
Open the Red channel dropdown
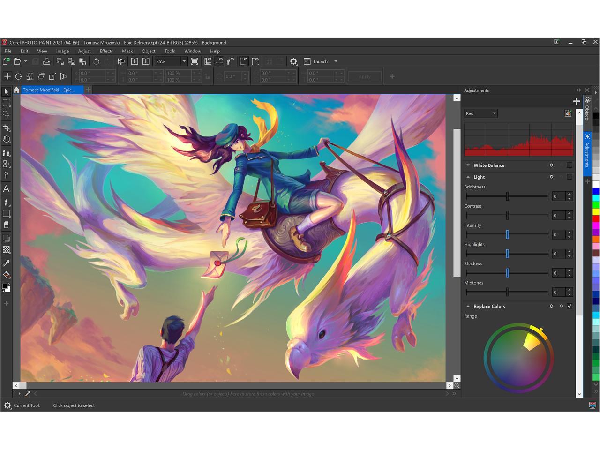click(x=480, y=113)
